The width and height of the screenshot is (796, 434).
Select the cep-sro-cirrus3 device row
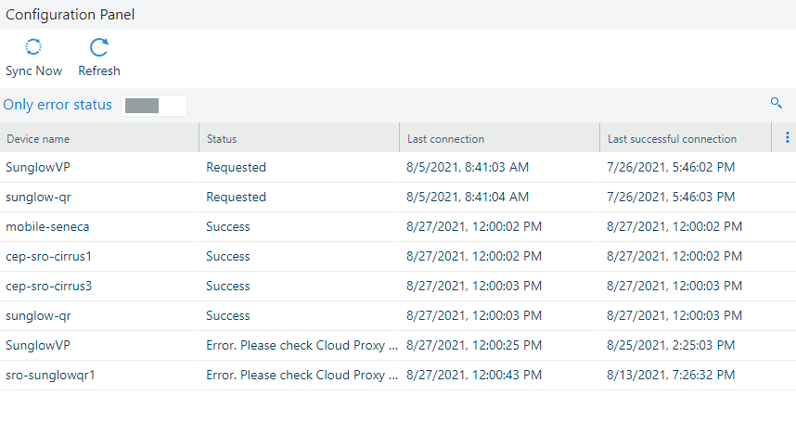pyautogui.click(x=48, y=286)
